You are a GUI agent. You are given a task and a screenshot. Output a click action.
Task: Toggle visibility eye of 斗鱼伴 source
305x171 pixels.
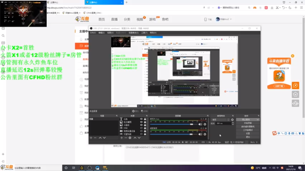pos(141,125)
